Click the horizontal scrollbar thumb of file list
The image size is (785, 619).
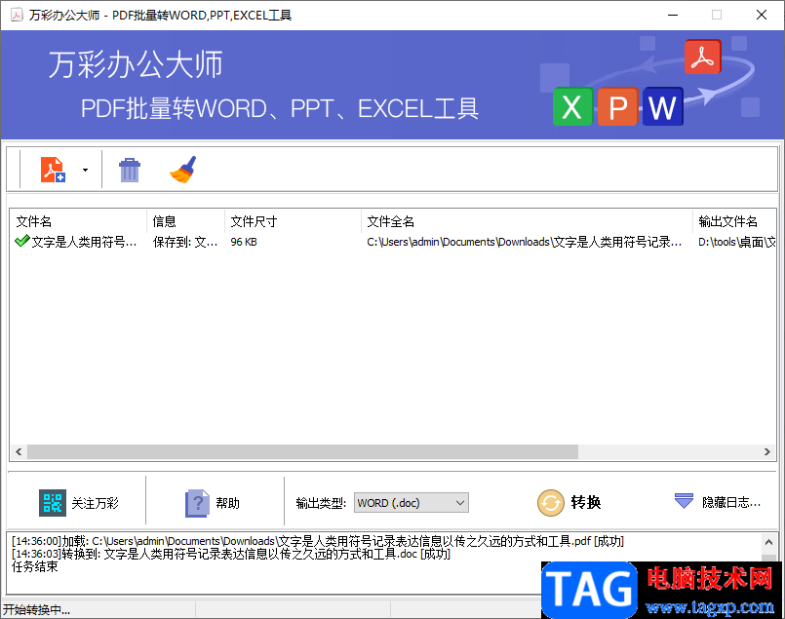(x=303, y=452)
